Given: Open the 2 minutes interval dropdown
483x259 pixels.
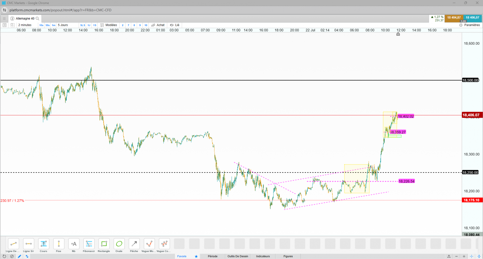Looking at the screenshot, I should (x=25, y=25).
